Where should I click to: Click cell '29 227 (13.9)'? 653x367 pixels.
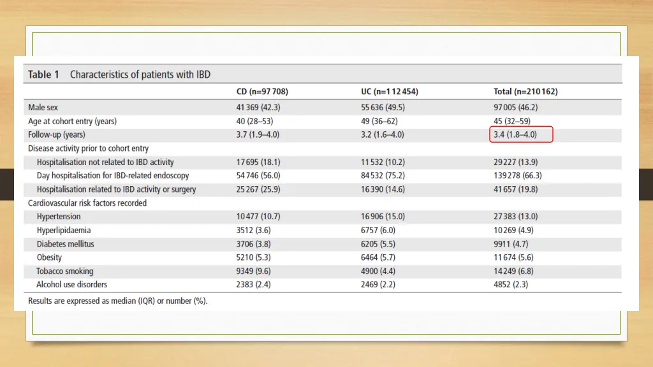515,162
